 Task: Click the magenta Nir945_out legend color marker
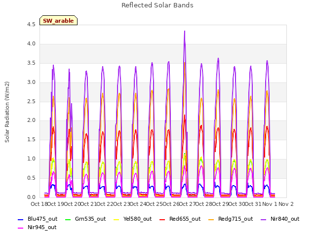21,228
